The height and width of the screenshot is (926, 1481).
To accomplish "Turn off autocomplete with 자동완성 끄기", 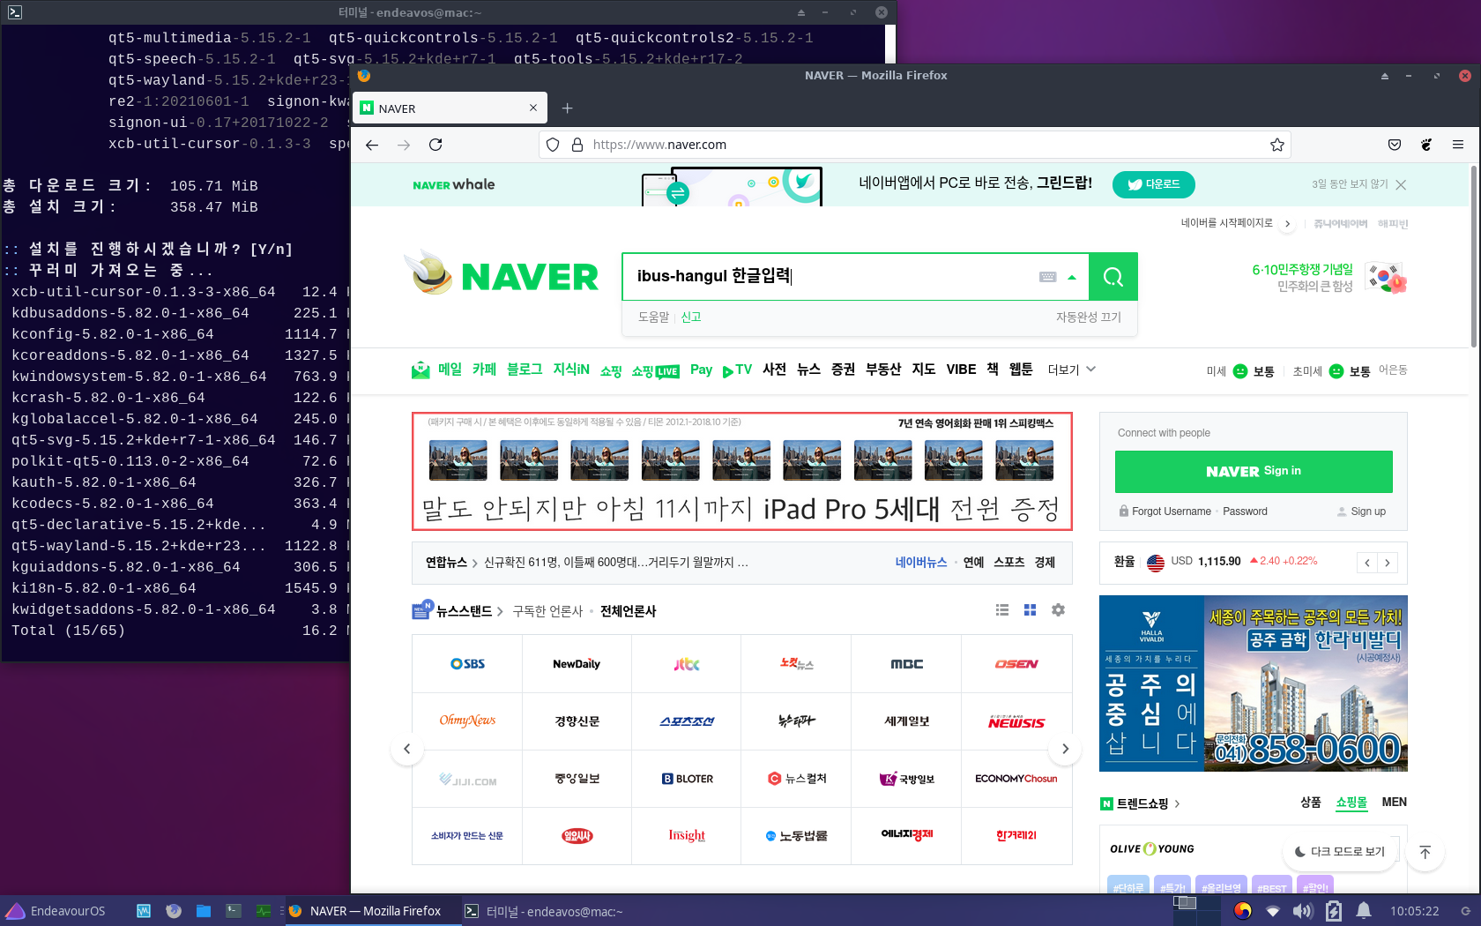I will click(1089, 317).
